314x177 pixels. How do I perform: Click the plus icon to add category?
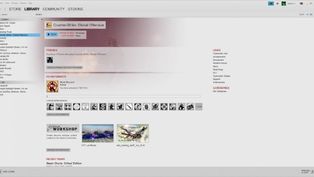click(42, 19)
